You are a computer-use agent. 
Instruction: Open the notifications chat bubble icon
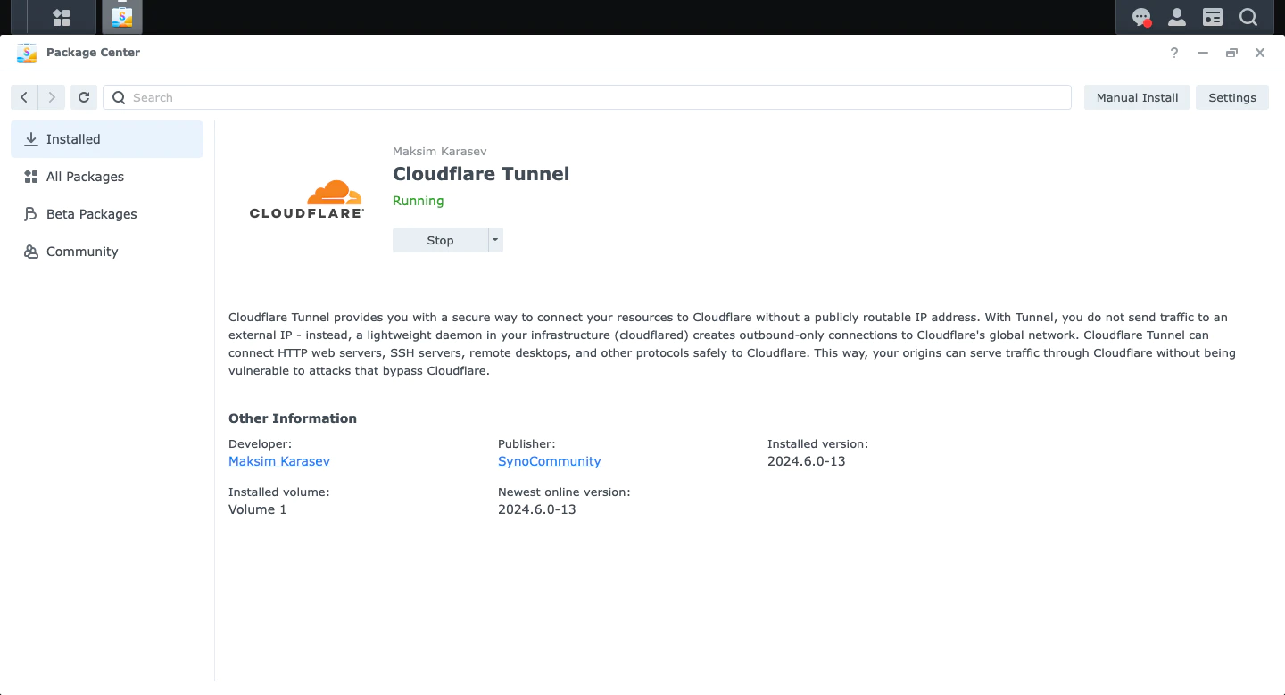click(x=1141, y=17)
